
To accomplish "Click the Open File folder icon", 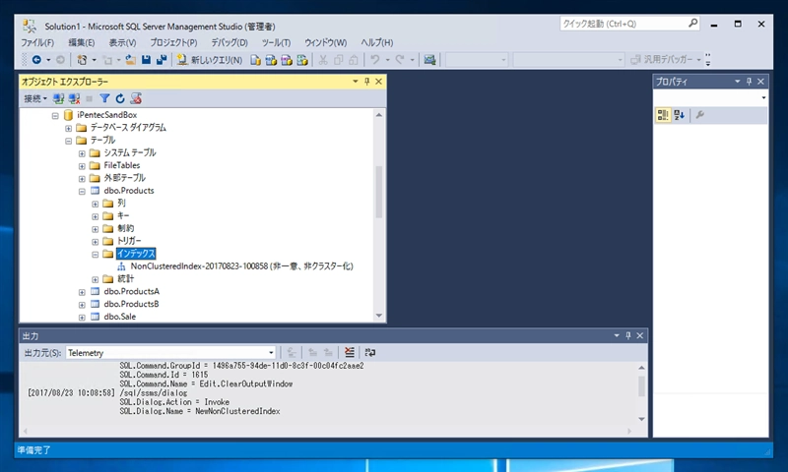I will [131, 60].
